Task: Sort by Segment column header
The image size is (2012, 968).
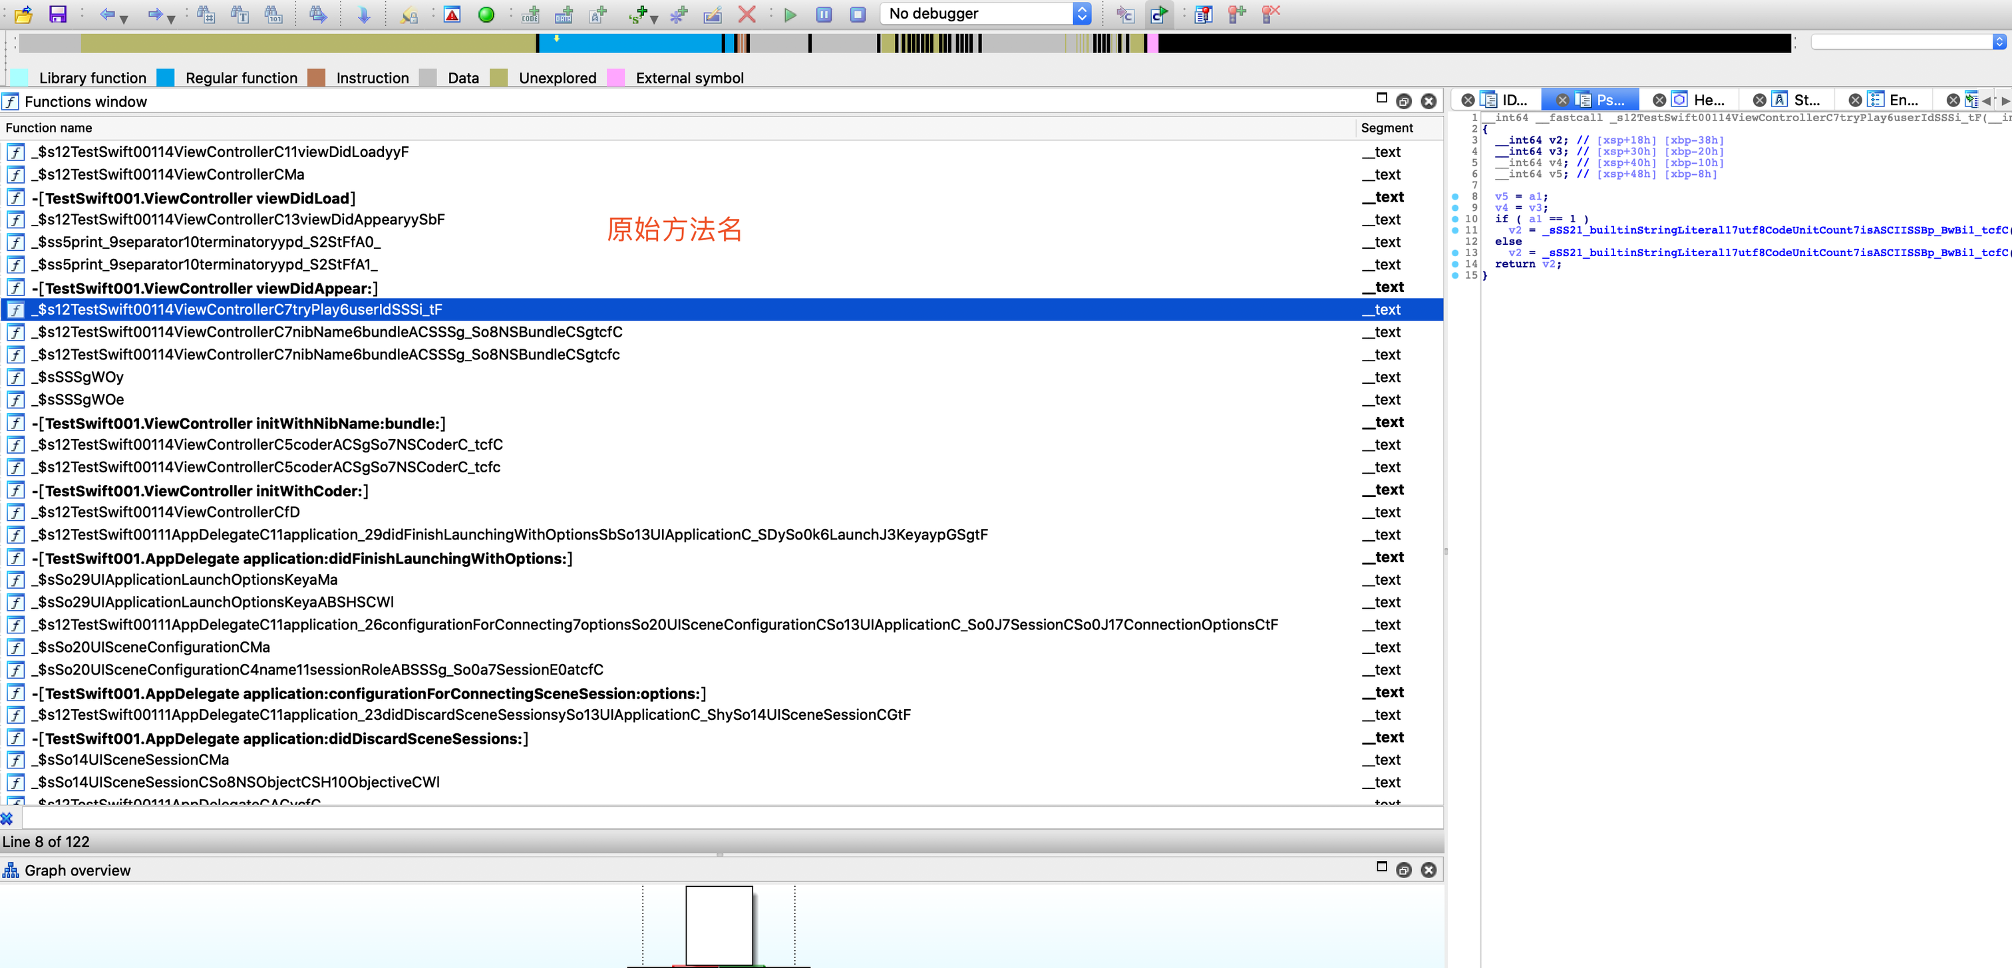Action: click(1387, 127)
